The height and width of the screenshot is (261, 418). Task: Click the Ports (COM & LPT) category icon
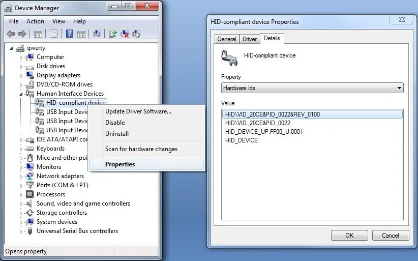30,185
